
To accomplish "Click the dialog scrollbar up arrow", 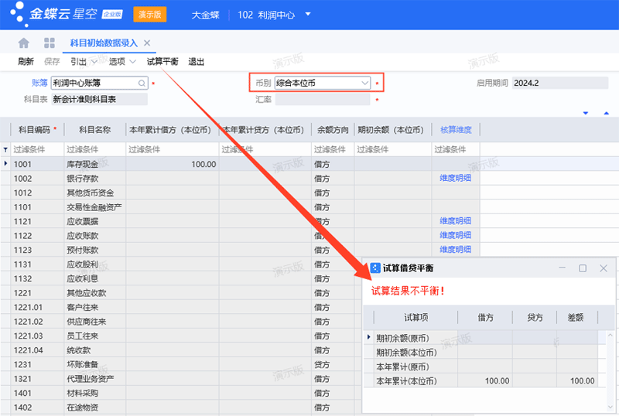I will point(610,335).
